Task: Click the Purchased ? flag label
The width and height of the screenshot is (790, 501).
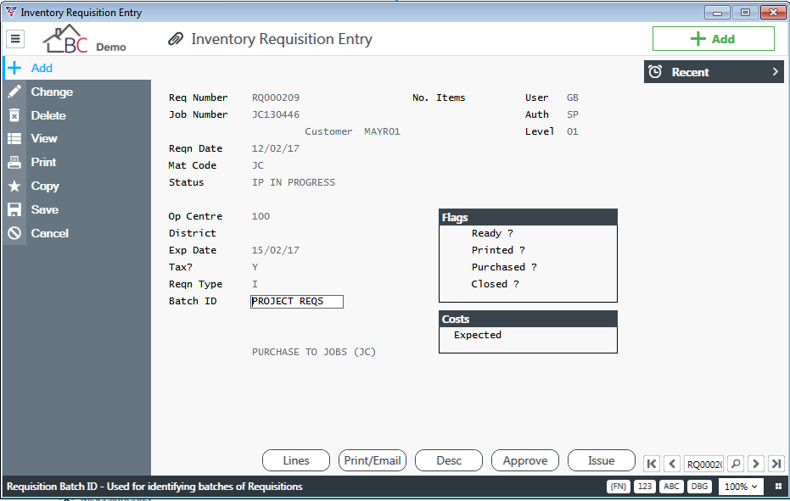Action: pos(504,267)
